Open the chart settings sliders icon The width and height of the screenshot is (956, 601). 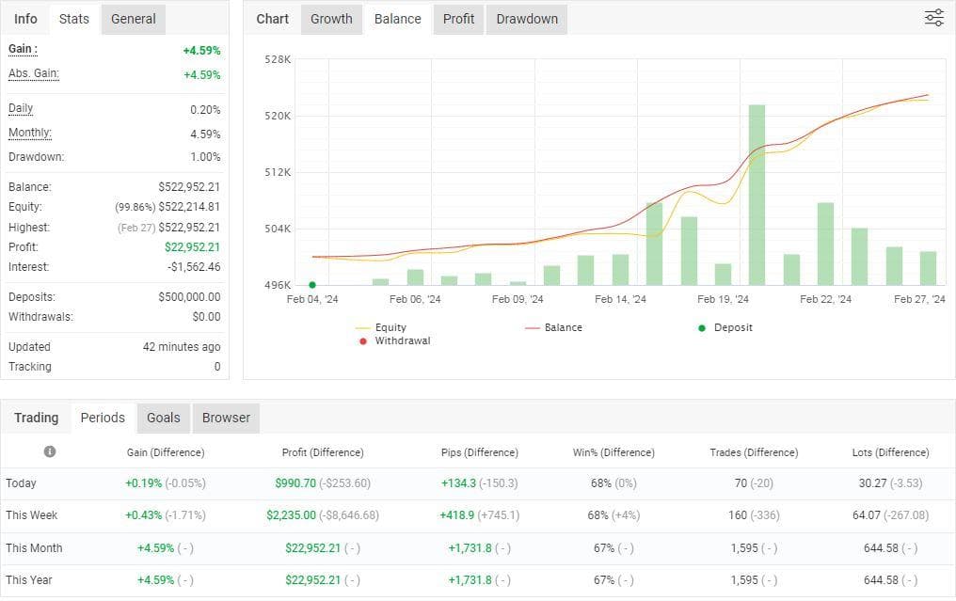click(933, 18)
